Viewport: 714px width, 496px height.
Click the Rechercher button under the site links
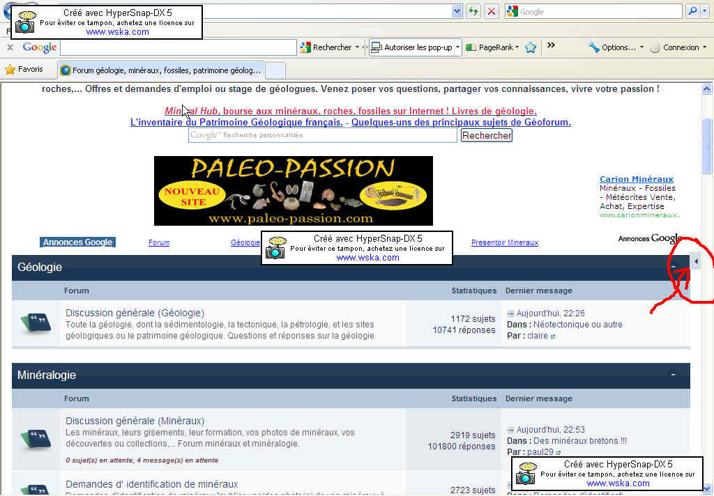[487, 135]
